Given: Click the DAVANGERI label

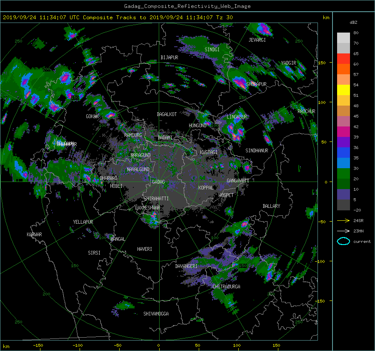Looking at the screenshot, I should pyautogui.click(x=186, y=266).
